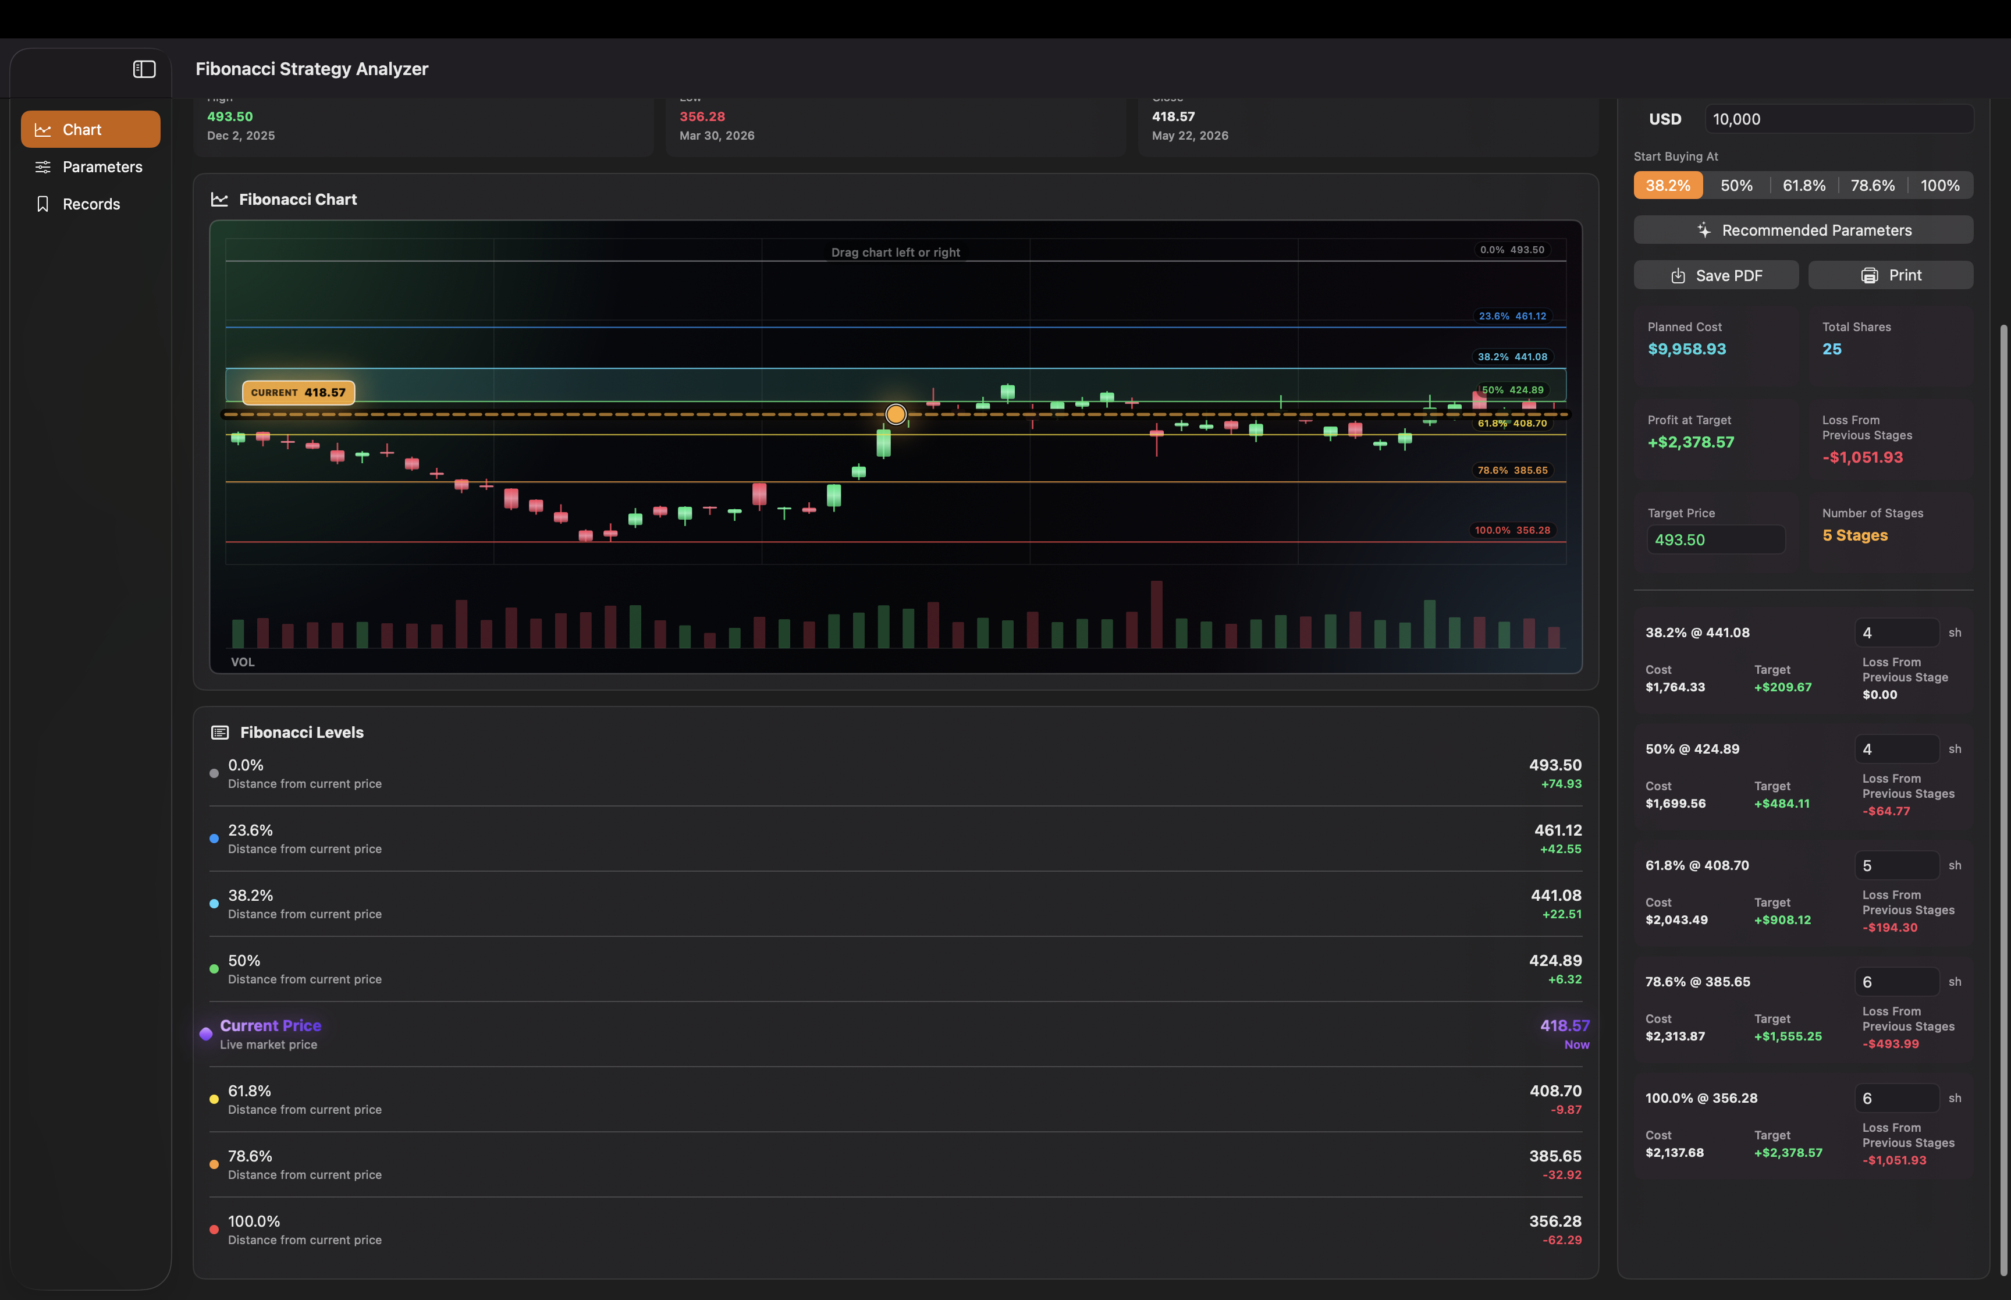Screen dimensions: 2011x1300
Task: Click the orange current price marker dot
Action: point(896,414)
